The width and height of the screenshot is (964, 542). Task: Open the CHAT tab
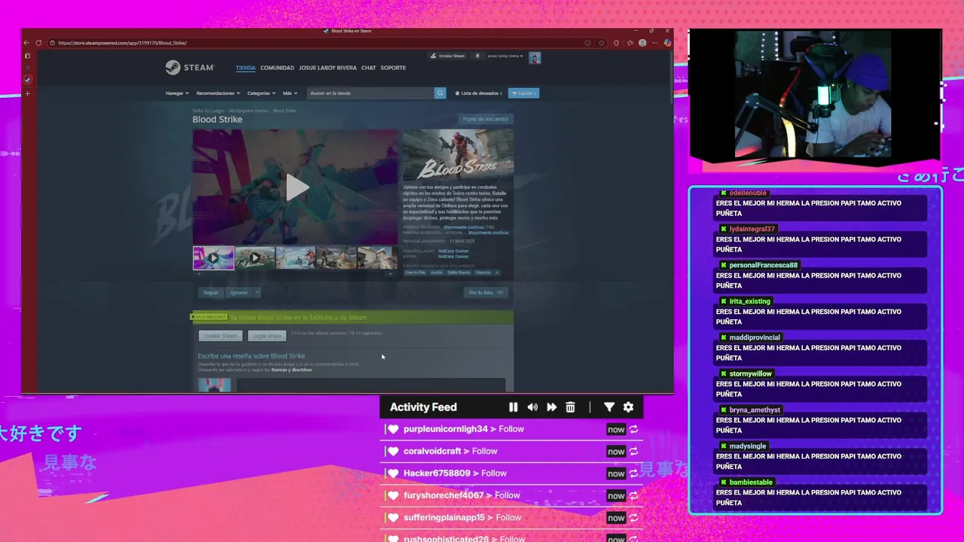[368, 68]
